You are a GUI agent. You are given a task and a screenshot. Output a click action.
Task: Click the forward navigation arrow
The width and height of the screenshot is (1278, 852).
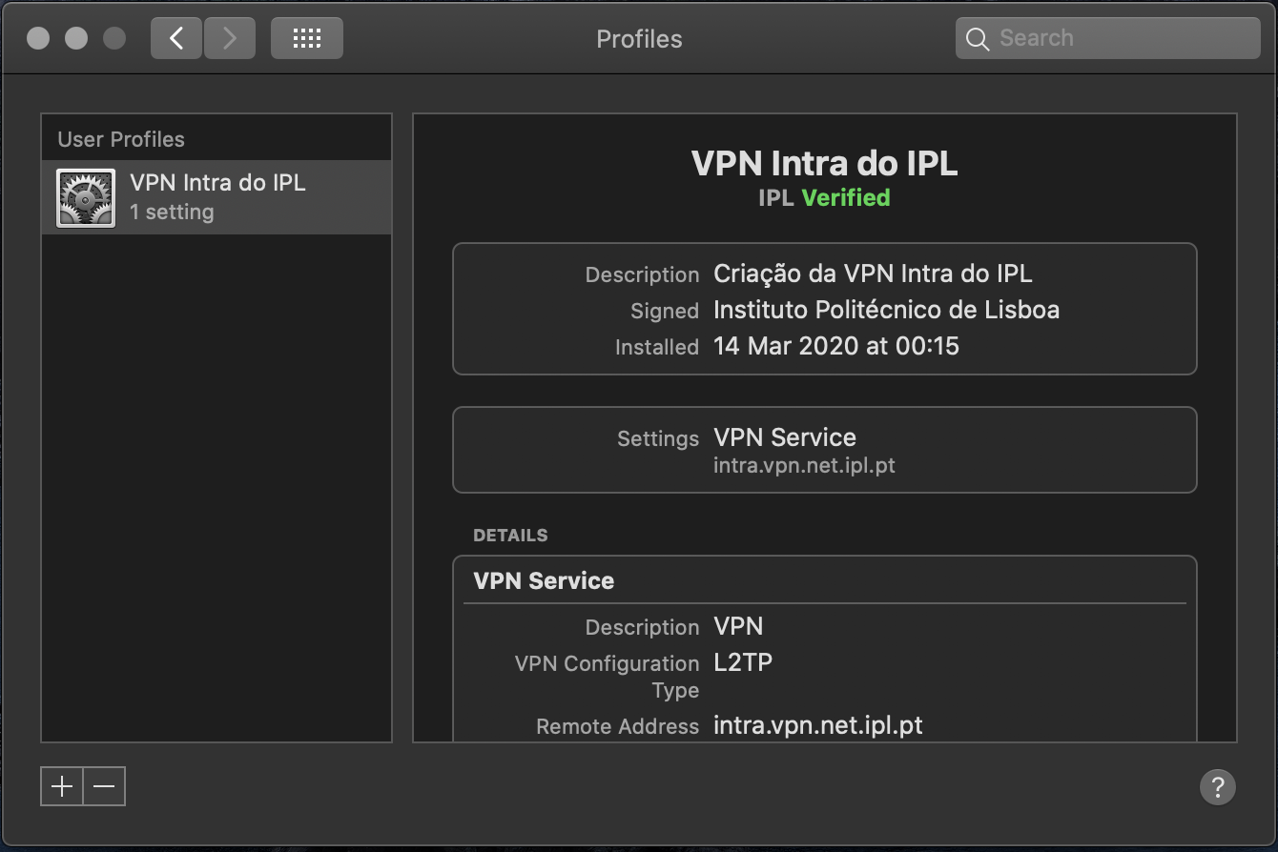click(x=230, y=38)
